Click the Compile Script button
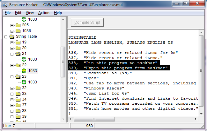The image size is (207, 131). [87, 23]
